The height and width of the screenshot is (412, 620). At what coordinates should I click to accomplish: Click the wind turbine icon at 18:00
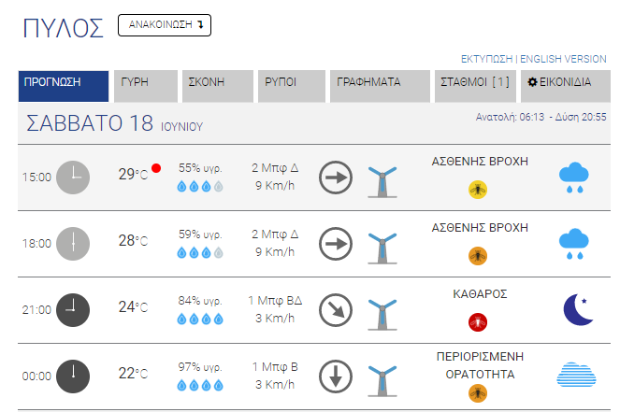[382, 249]
